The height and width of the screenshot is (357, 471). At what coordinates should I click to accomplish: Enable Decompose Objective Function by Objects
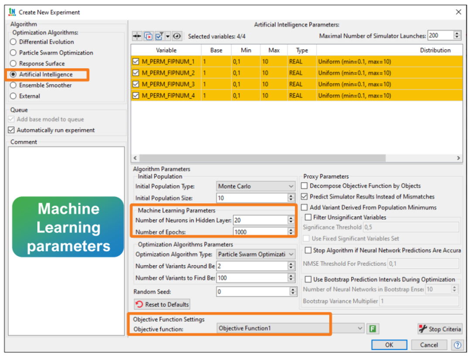304,186
